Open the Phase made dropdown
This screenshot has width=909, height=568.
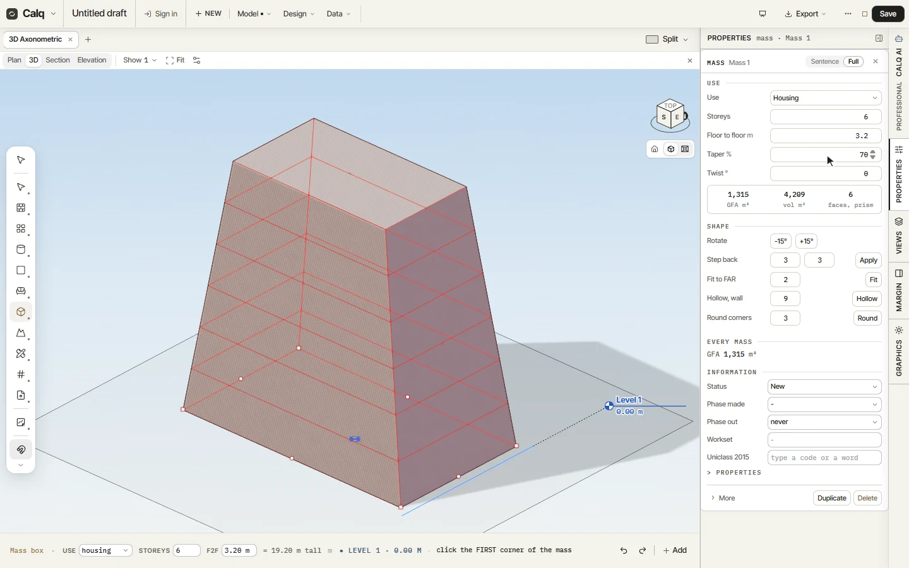tap(824, 405)
